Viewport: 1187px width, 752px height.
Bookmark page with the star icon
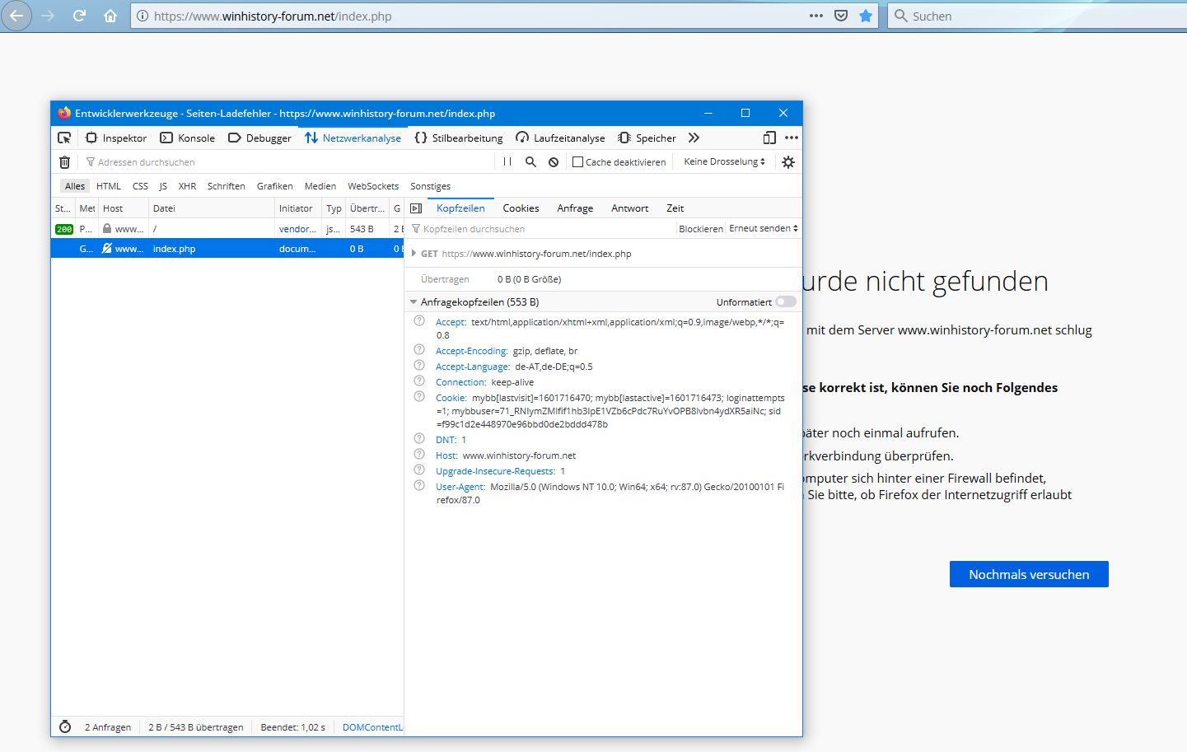click(866, 16)
